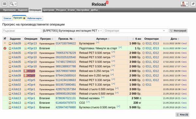The height and width of the screenshot is (119, 196).
Task: Open external link icon beside Бутилиране
Action: [98, 43]
